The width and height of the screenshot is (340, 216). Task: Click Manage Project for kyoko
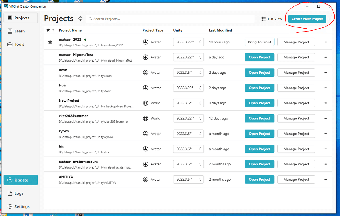coord(296,134)
